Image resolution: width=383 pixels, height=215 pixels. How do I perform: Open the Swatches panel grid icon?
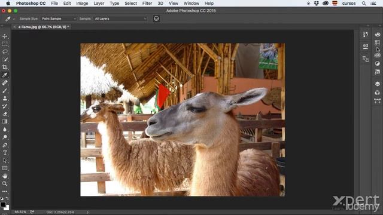pos(378,42)
